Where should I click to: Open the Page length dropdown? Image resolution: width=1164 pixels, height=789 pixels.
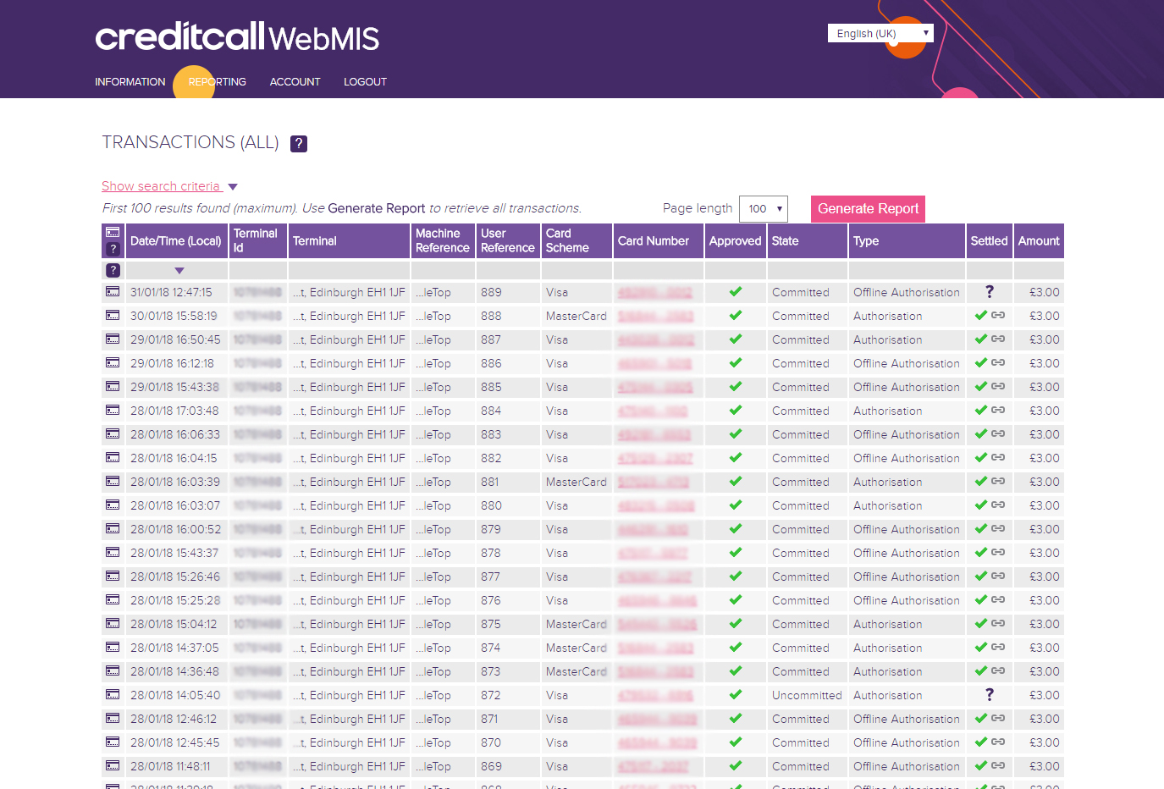[763, 208]
